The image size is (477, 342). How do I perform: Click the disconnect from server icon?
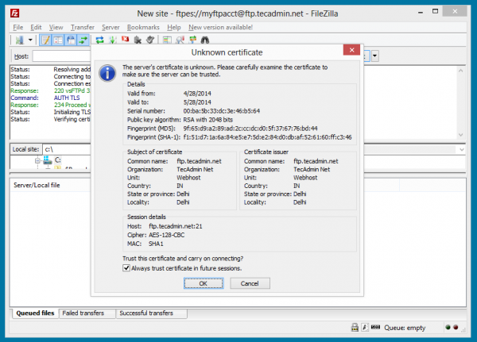[x=138, y=39]
